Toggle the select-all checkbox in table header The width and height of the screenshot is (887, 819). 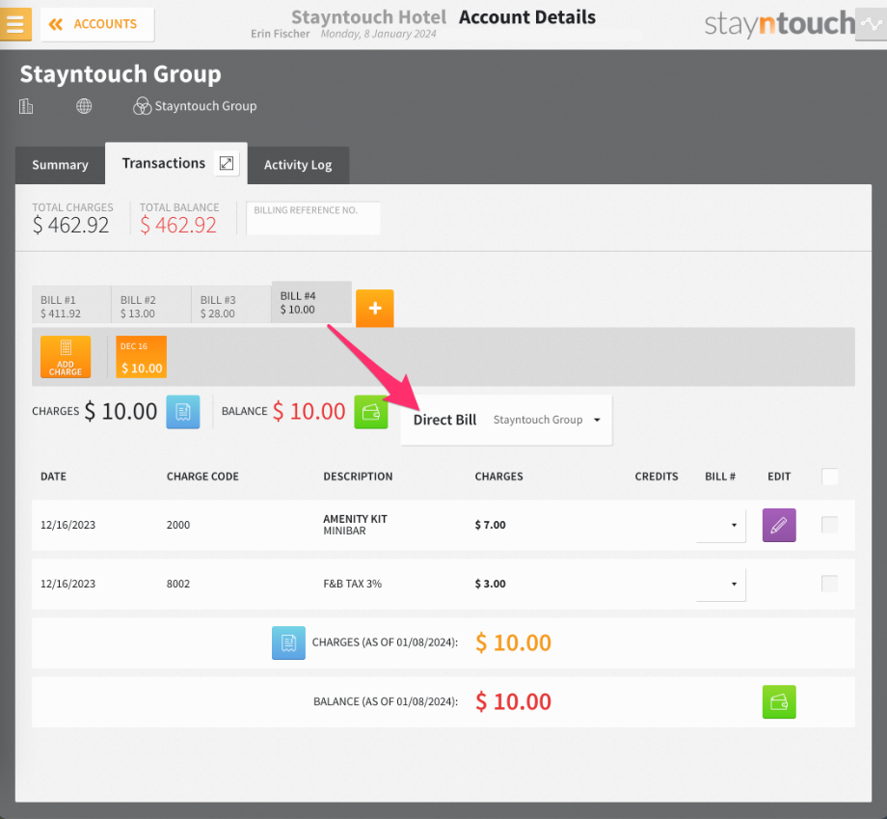pyautogui.click(x=830, y=477)
